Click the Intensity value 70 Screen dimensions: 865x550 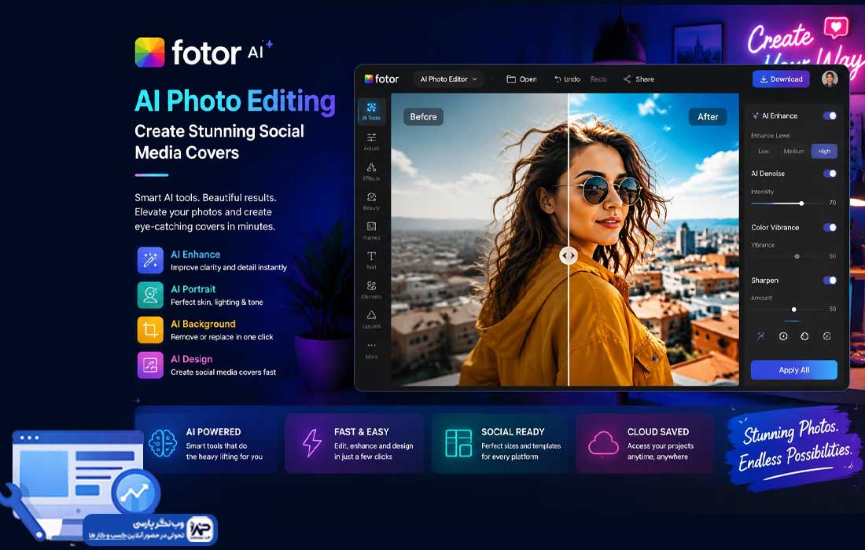[x=832, y=203]
